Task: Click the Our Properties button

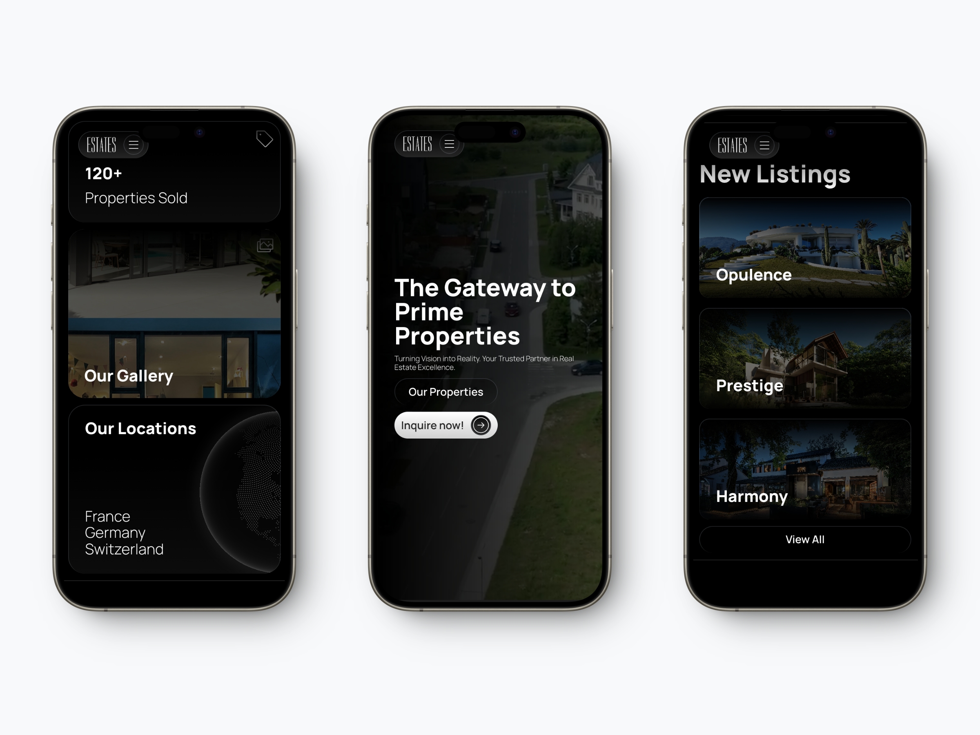Action: (445, 392)
